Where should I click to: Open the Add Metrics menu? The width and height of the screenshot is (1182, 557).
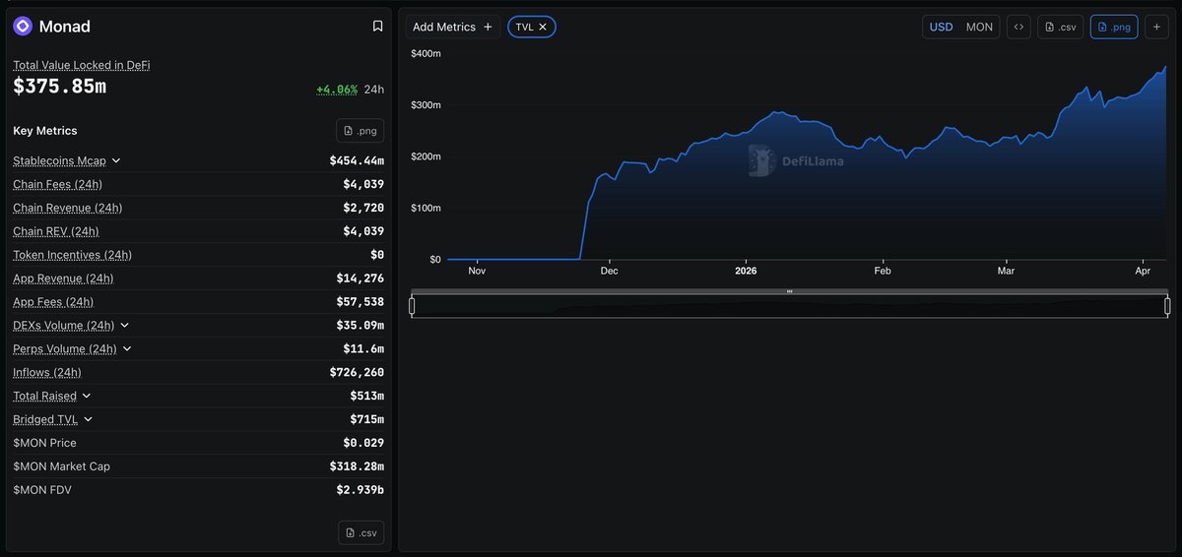pos(452,27)
